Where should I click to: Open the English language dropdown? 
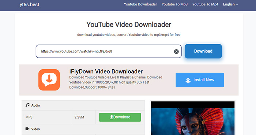coord(230,4)
